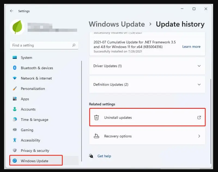Click the main content vertical scrollbar

click(x=211, y=121)
